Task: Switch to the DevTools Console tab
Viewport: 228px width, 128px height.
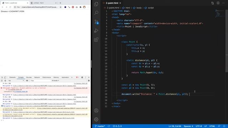Action: 21,78
